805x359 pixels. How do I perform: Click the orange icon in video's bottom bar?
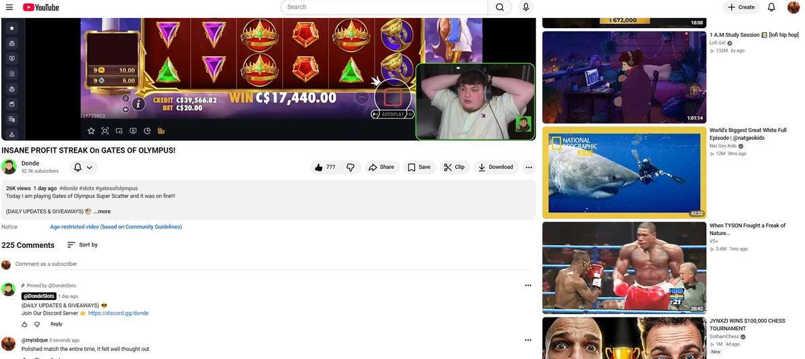(160, 131)
